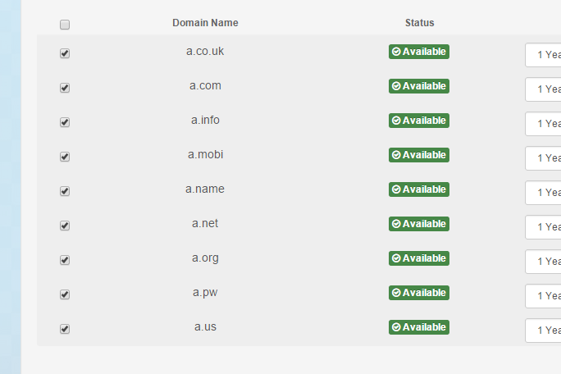The image size is (561, 374).
Task: Click the Status column header
Action: pyautogui.click(x=419, y=23)
